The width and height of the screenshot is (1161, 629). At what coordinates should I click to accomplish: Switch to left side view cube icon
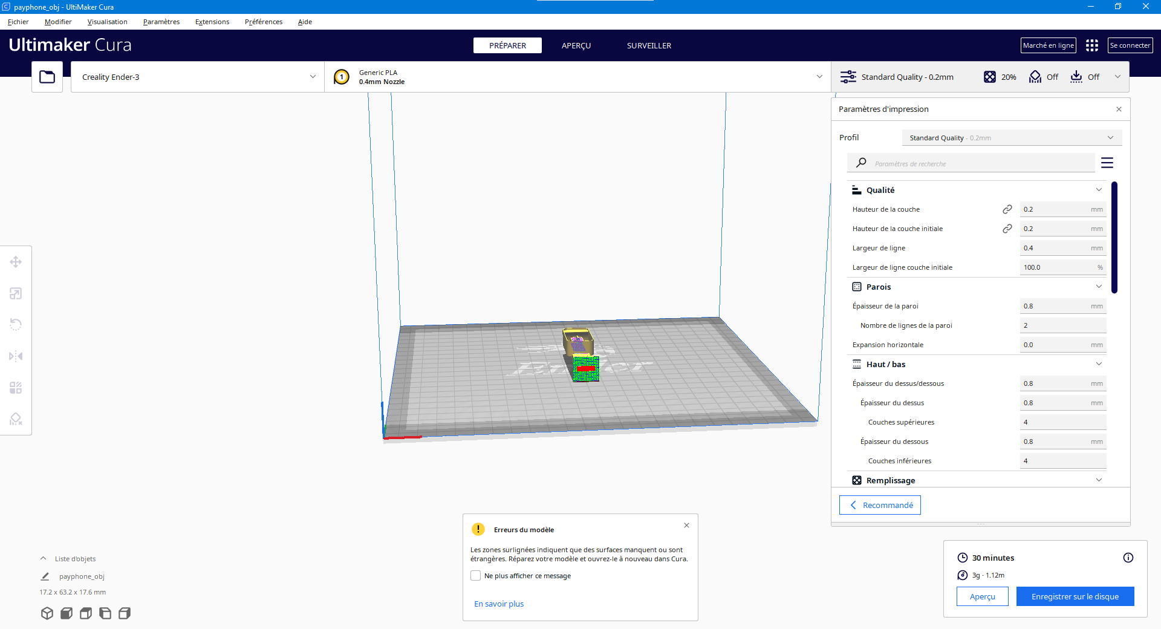[105, 613]
